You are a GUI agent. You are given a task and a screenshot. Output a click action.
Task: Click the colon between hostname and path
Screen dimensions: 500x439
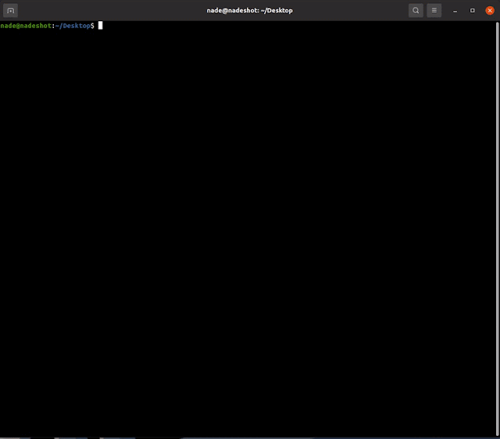[54, 26]
